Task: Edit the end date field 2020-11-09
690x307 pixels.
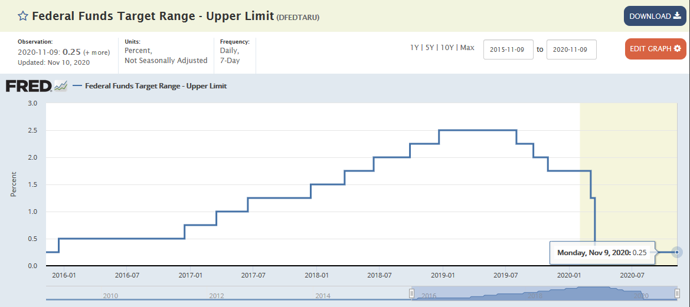Action: click(x=571, y=49)
